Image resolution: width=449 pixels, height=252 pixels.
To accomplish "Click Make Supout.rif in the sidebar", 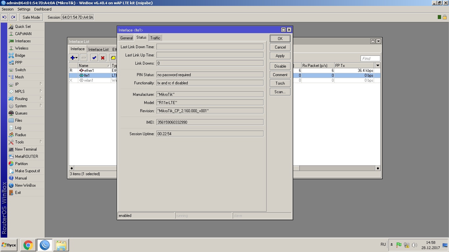I will point(26,171).
